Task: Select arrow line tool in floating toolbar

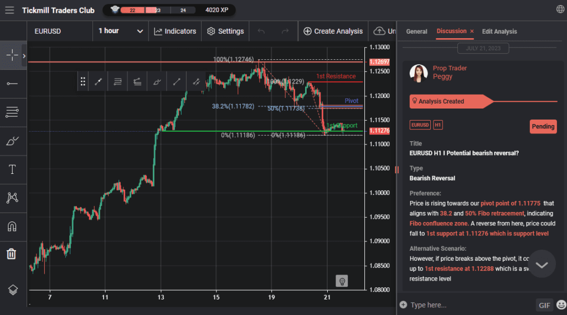Action: click(98, 81)
